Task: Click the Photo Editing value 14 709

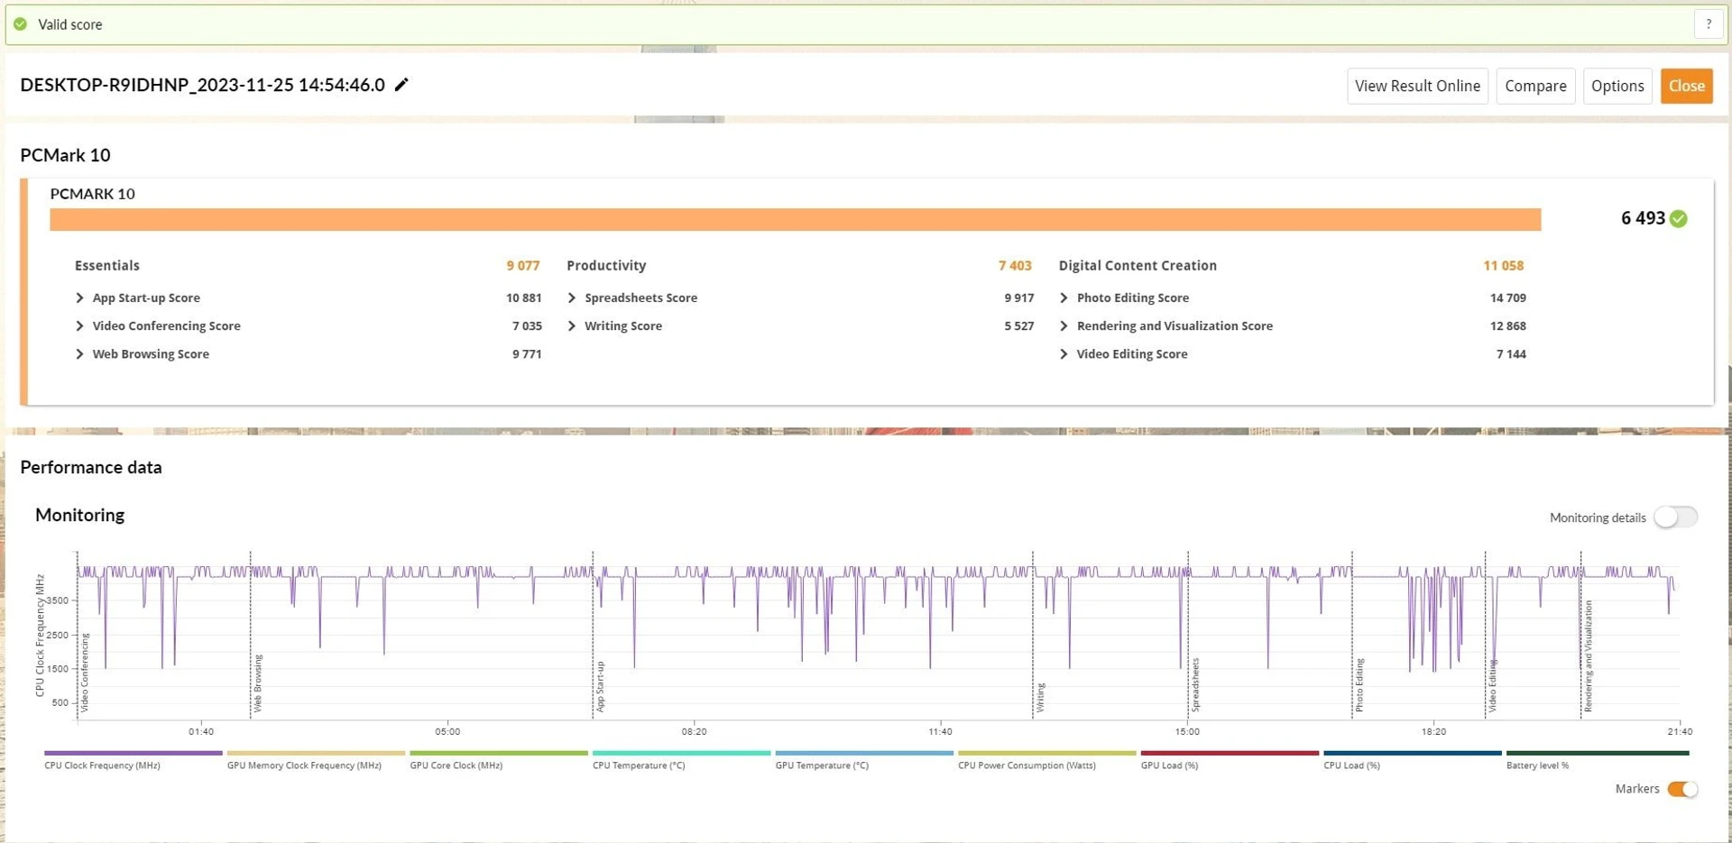Action: [x=1507, y=298]
